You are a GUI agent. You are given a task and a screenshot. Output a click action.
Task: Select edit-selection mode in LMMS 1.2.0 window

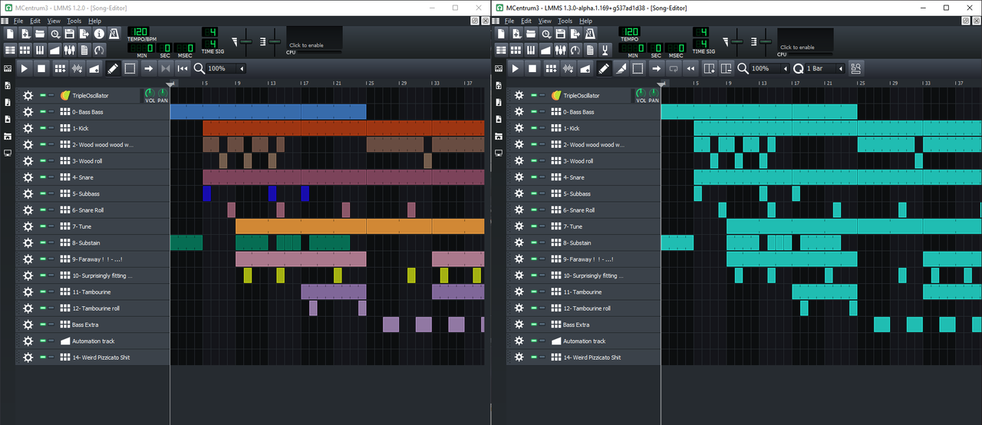pos(130,68)
